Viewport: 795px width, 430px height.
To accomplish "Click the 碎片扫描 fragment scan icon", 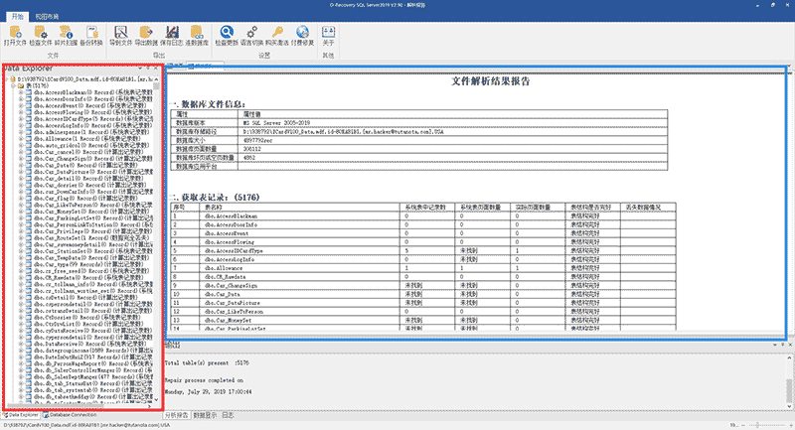I will pyautogui.click(x=66, y=33).
